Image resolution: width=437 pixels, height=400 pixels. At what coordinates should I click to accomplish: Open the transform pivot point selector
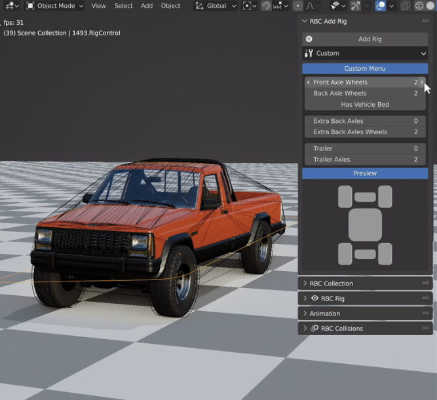point(249,6)
